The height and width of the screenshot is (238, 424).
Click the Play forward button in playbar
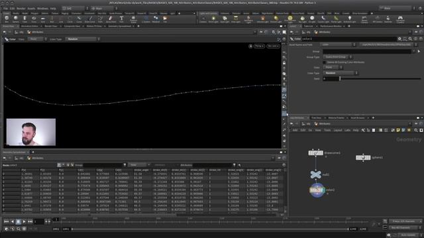tap(24, 221)
